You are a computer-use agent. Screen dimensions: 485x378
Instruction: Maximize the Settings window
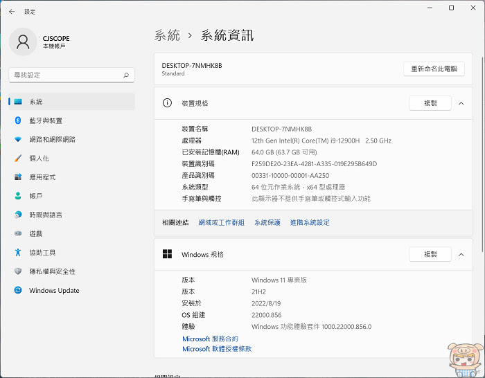pos(451,8)
